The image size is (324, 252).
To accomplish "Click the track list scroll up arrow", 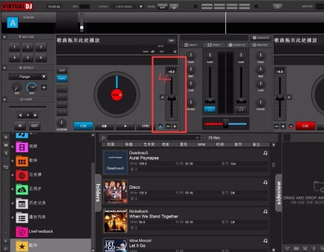I will click(273, 145).
